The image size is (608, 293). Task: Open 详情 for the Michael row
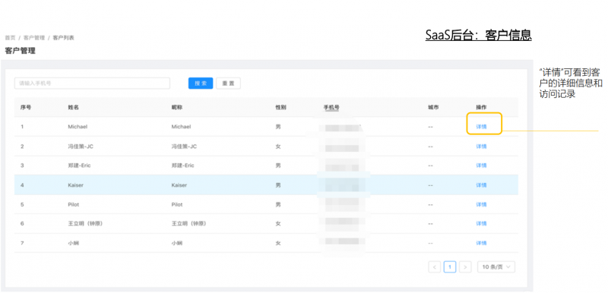coord(481,127)
